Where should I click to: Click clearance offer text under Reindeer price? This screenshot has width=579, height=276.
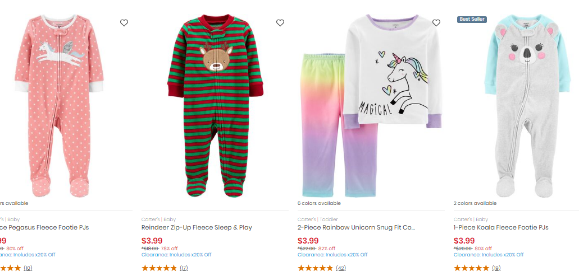pyautogui.click(x=176, y=255)
